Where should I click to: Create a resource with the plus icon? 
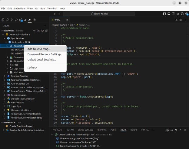pos(34,31)
